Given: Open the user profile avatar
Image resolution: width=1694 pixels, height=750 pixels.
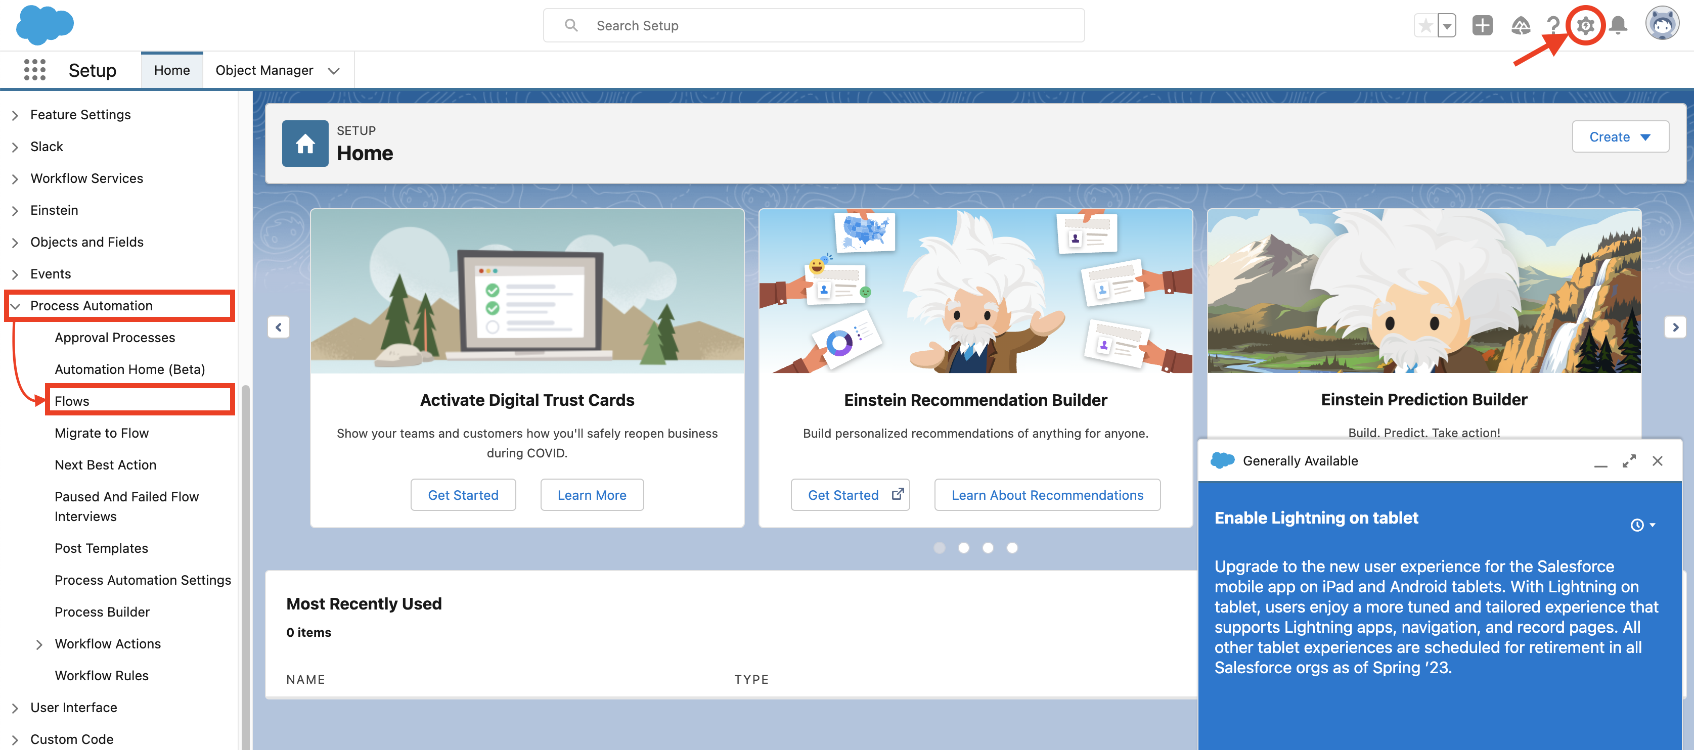Looking at the screenshot, I should 1662,24.
